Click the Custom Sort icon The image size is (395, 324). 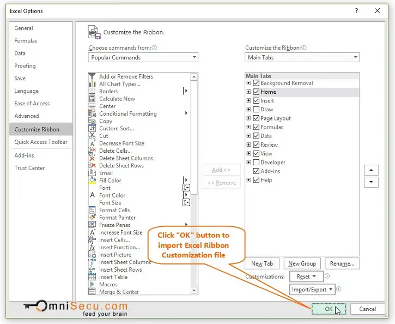92,128
